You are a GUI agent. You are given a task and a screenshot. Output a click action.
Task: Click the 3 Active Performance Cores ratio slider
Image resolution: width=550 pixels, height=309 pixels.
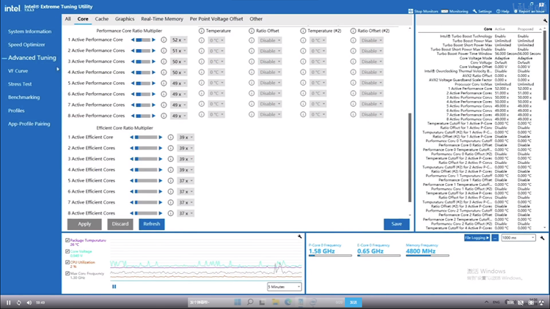click(x=143, y=62)
